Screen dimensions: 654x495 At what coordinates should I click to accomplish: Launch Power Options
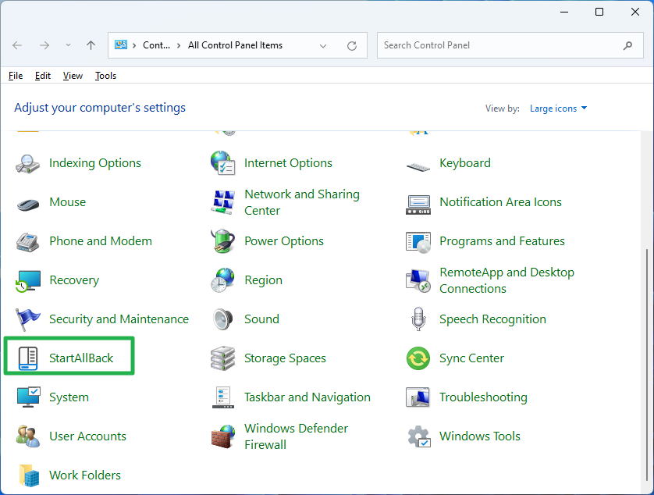[x=283, y=240]
